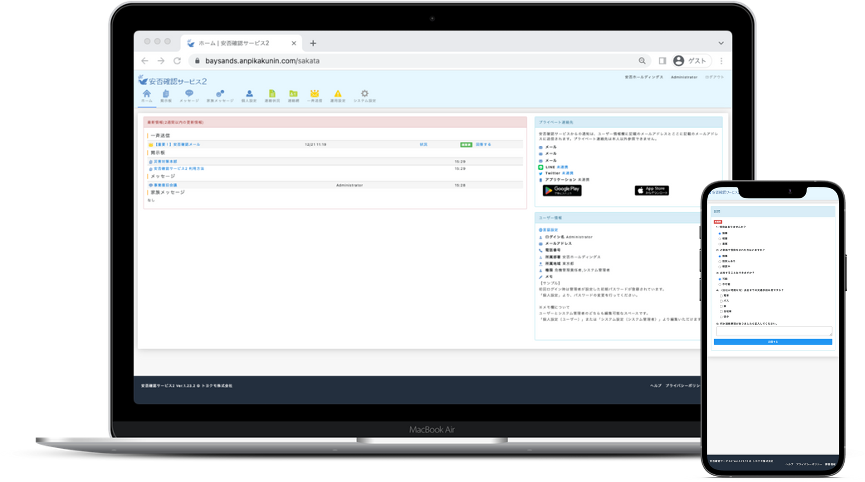Viewport: 865px width, 482px height.
Task: Select the ホーム browser tab
Action: click(x=234, y=43)
